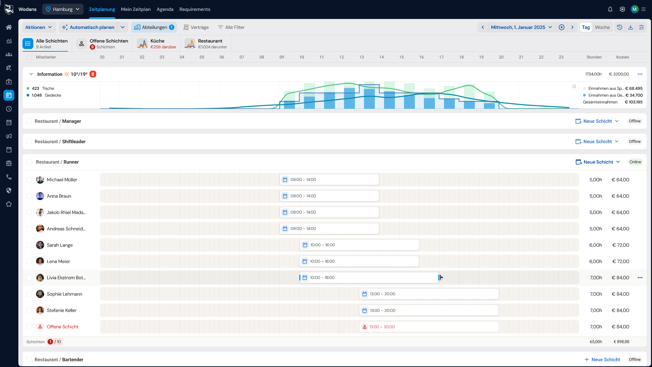Open the Verträge filter
Viewport: 652px width, 367px height.
click(x=196, y=27)
